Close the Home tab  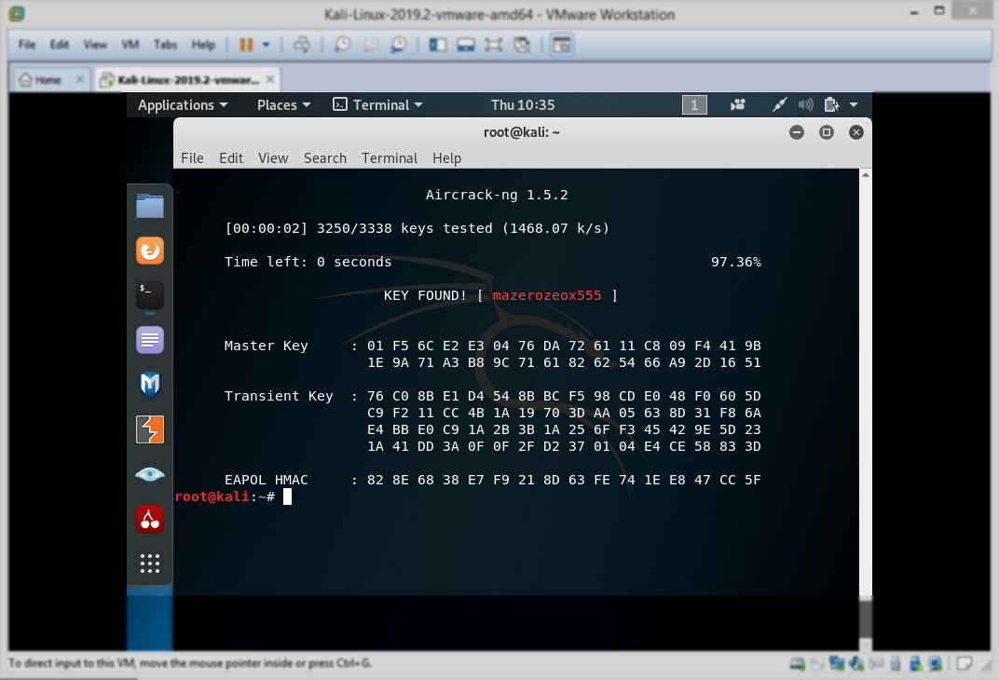click(79, 79)
